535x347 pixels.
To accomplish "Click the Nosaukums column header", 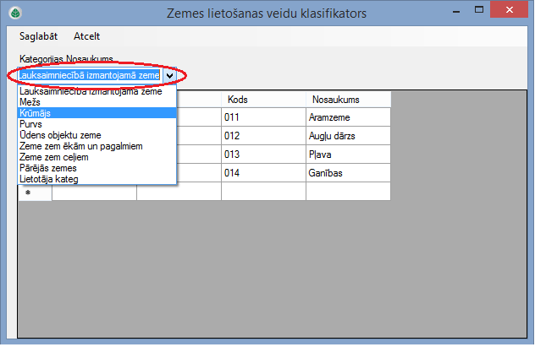I will click(x=348, y=100).
